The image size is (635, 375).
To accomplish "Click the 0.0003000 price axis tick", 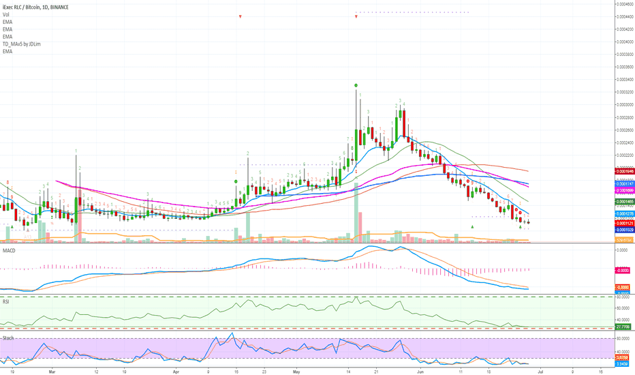I will 625,104.
